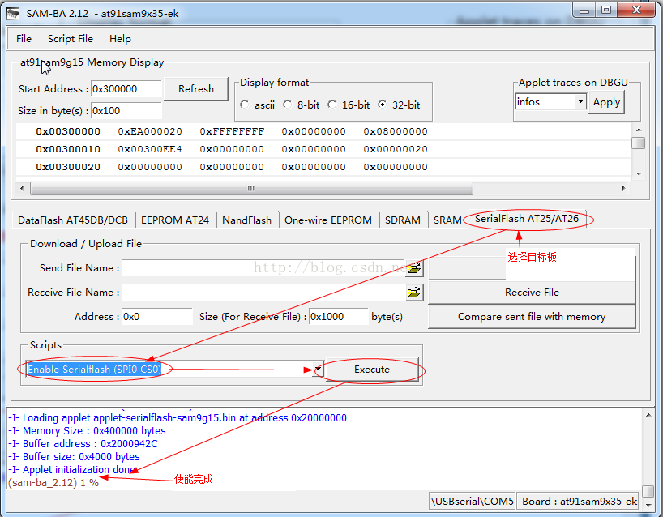Apply the applet traces setting
Image resolution: width=663 pixels, height=517 pixels.
606,102
